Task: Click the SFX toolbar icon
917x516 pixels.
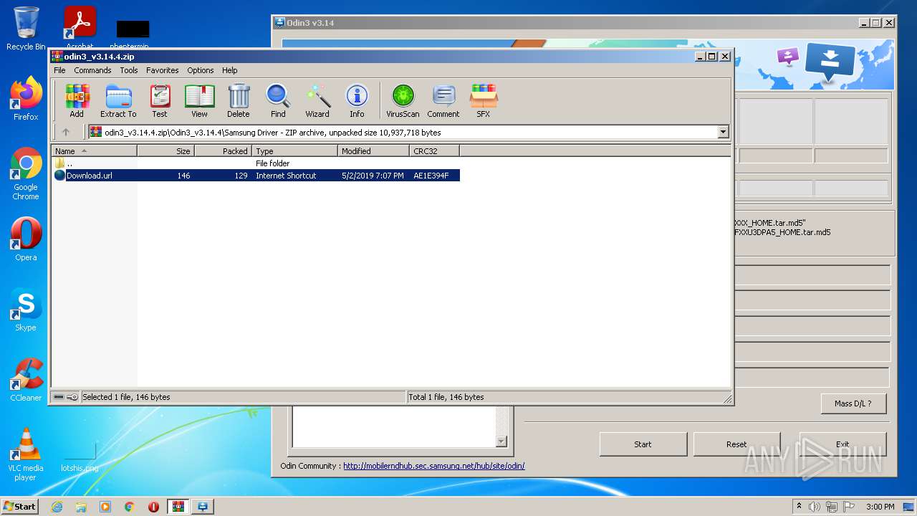Action: pyautogui.click(x=484, y=101)
